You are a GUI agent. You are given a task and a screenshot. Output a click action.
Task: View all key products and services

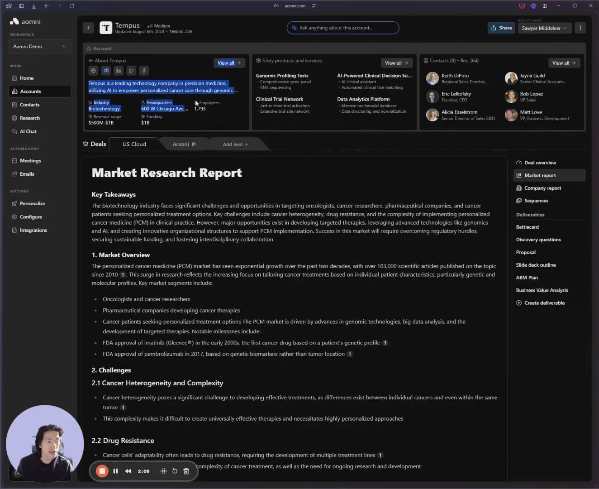pyautogui.click(x=396, y=63)
